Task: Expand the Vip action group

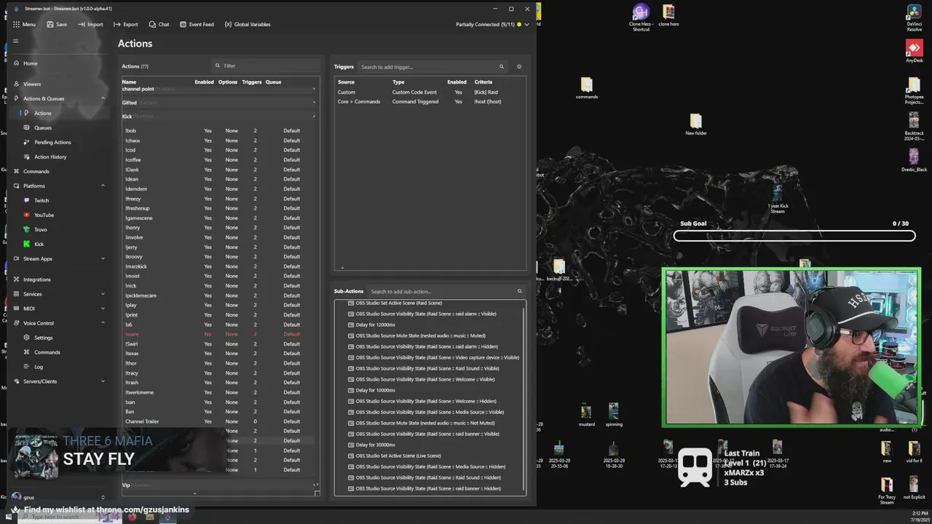Action: point(315,485)
